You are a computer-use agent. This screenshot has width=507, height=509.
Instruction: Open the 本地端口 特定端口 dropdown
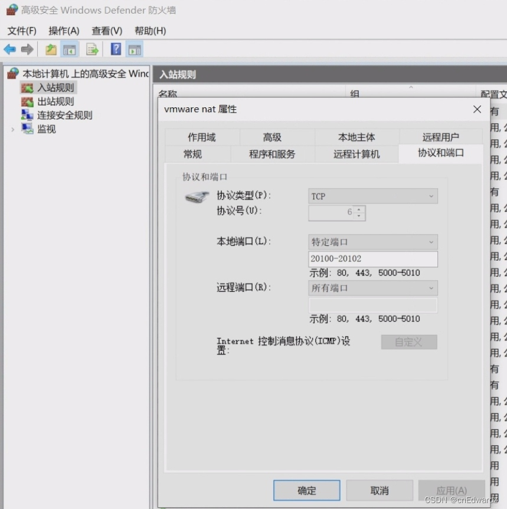(373, 242)
